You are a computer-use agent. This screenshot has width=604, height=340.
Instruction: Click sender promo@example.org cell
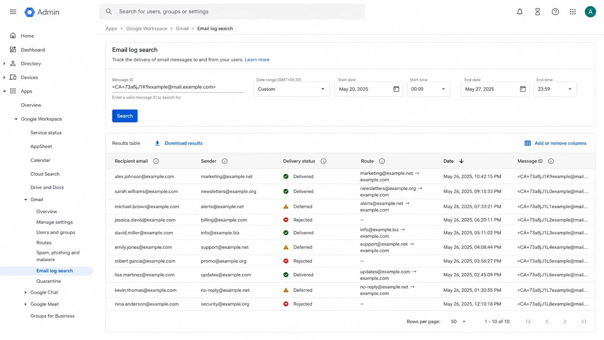(224, 261)
